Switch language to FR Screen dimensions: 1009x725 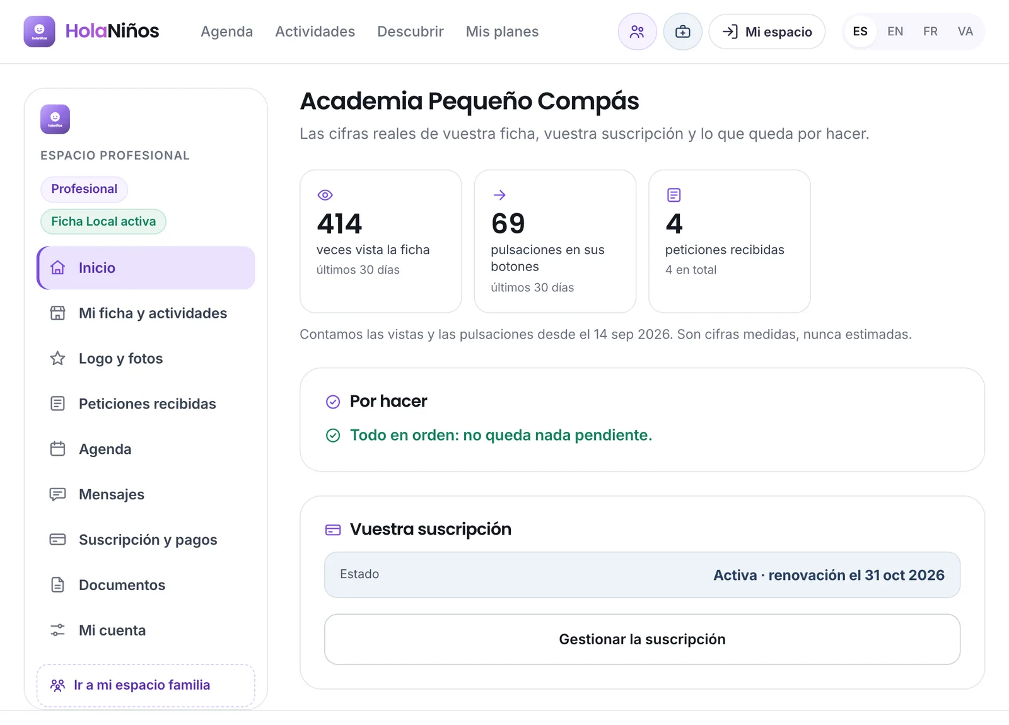tap(930, 32)
